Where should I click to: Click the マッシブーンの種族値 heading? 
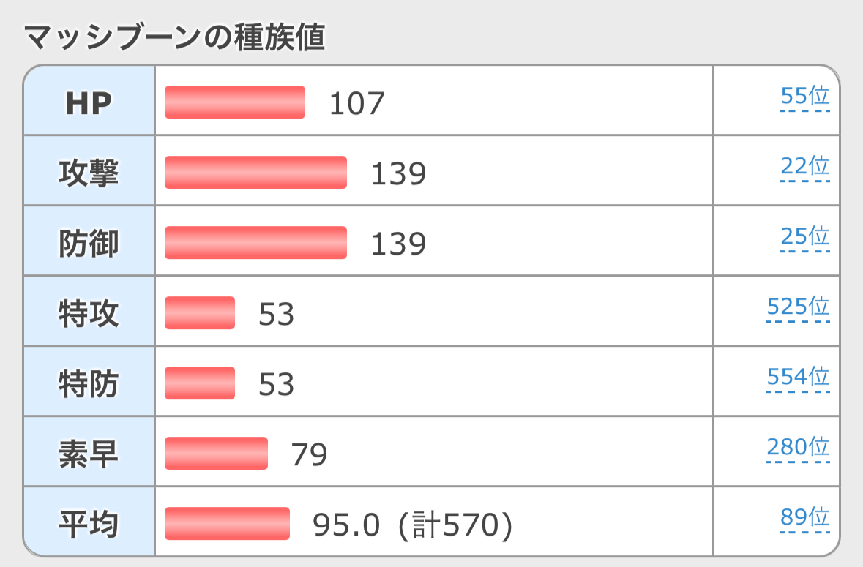tap(174, 37)
